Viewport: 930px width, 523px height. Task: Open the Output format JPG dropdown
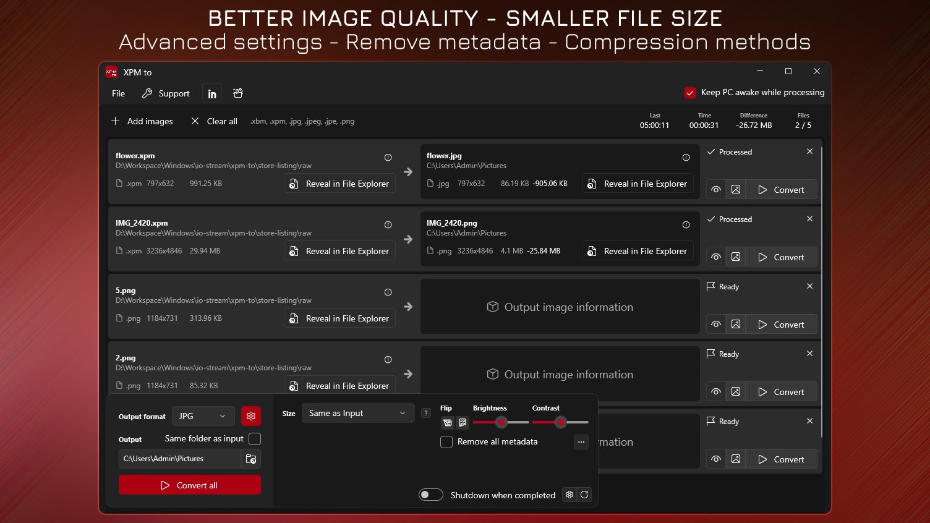point(203,416)
